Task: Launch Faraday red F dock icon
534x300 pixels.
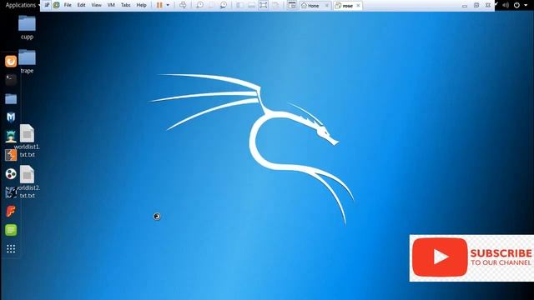Action: 11,211
